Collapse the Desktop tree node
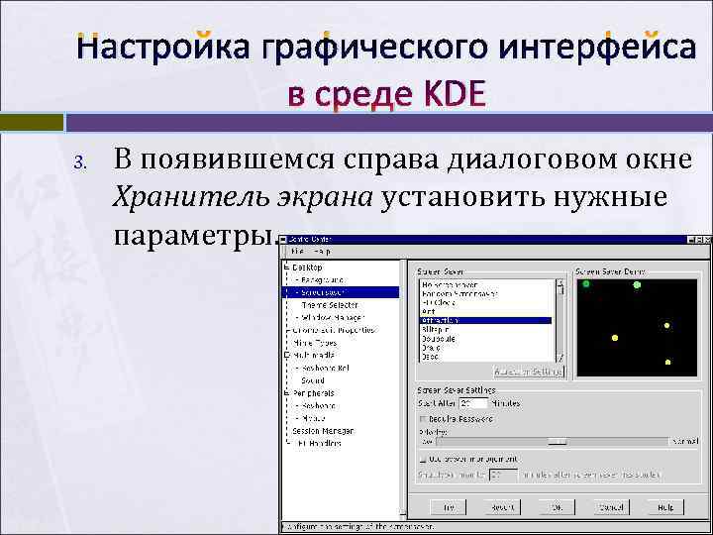Image resolution: width=713 pixels, height=535 pixels. coord(286,267)
